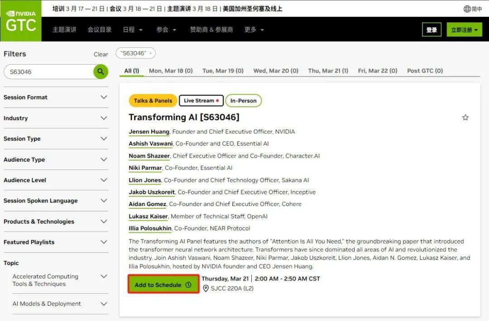Open 赞助商 & 参展商 nav item
This screenshot has width=489, height=321.
211,29
